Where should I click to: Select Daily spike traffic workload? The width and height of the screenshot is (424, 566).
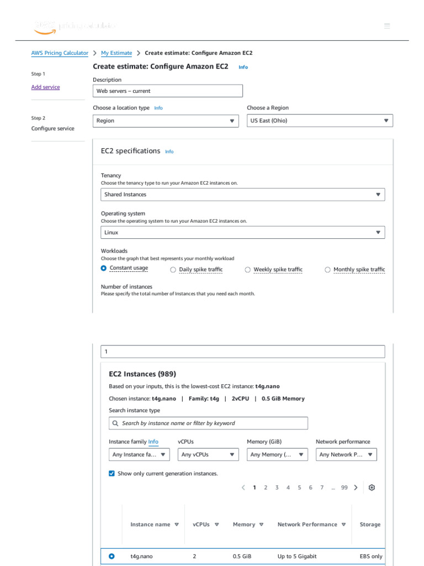point(173,270)
